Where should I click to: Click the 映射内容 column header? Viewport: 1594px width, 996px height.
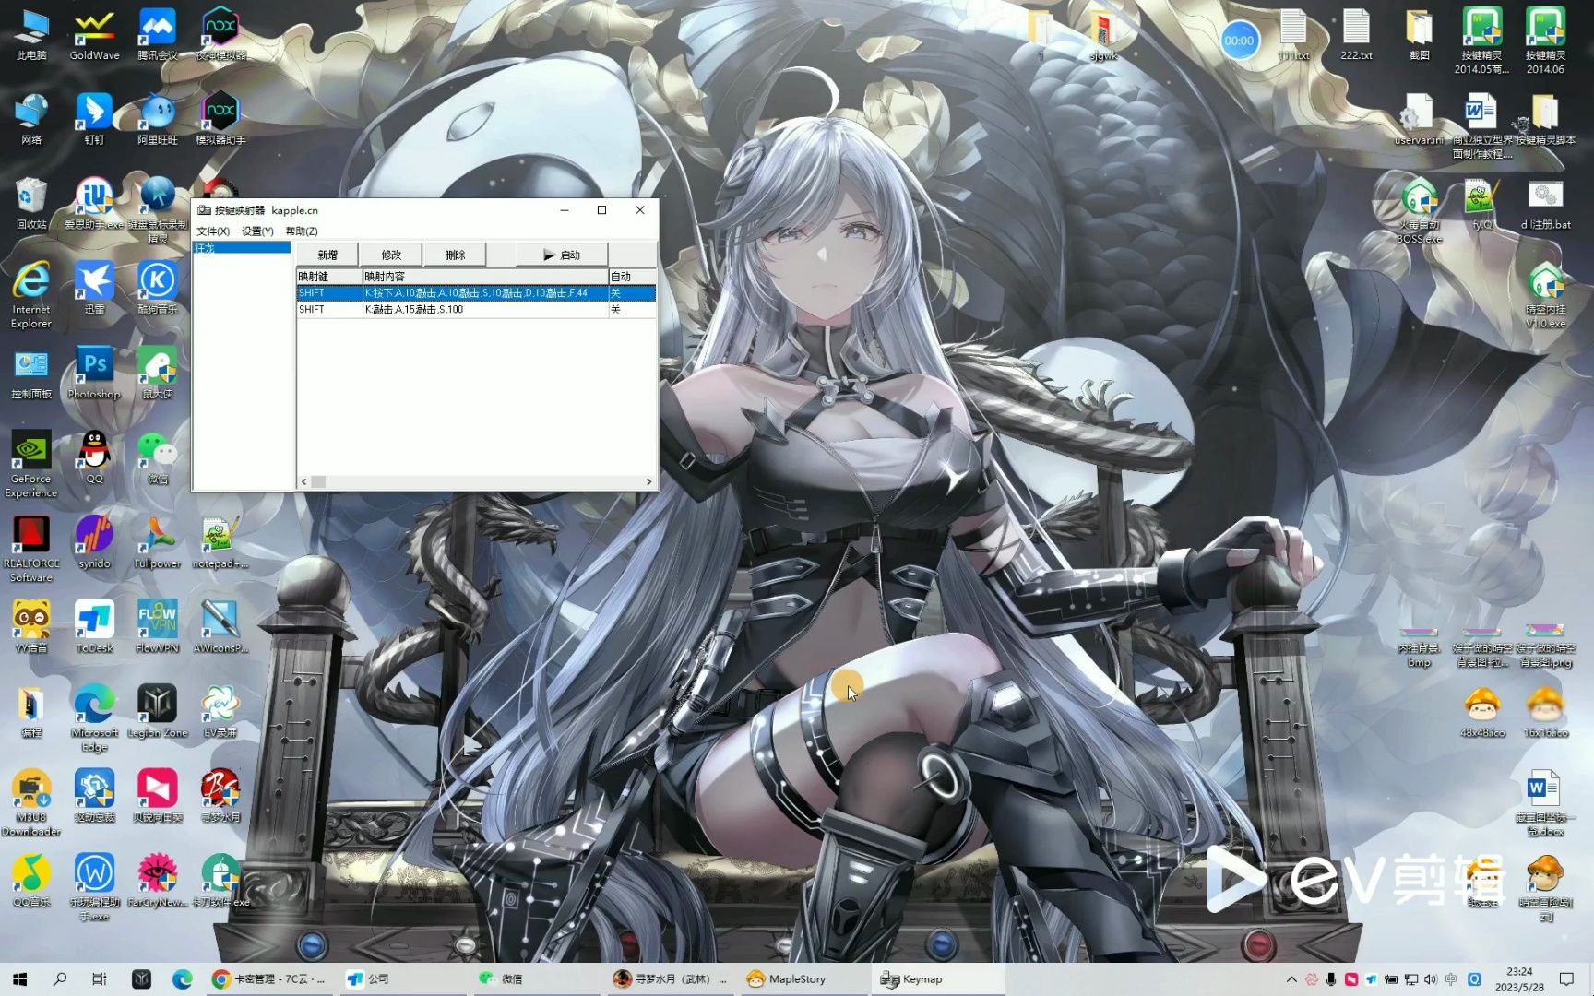point(485,277)
